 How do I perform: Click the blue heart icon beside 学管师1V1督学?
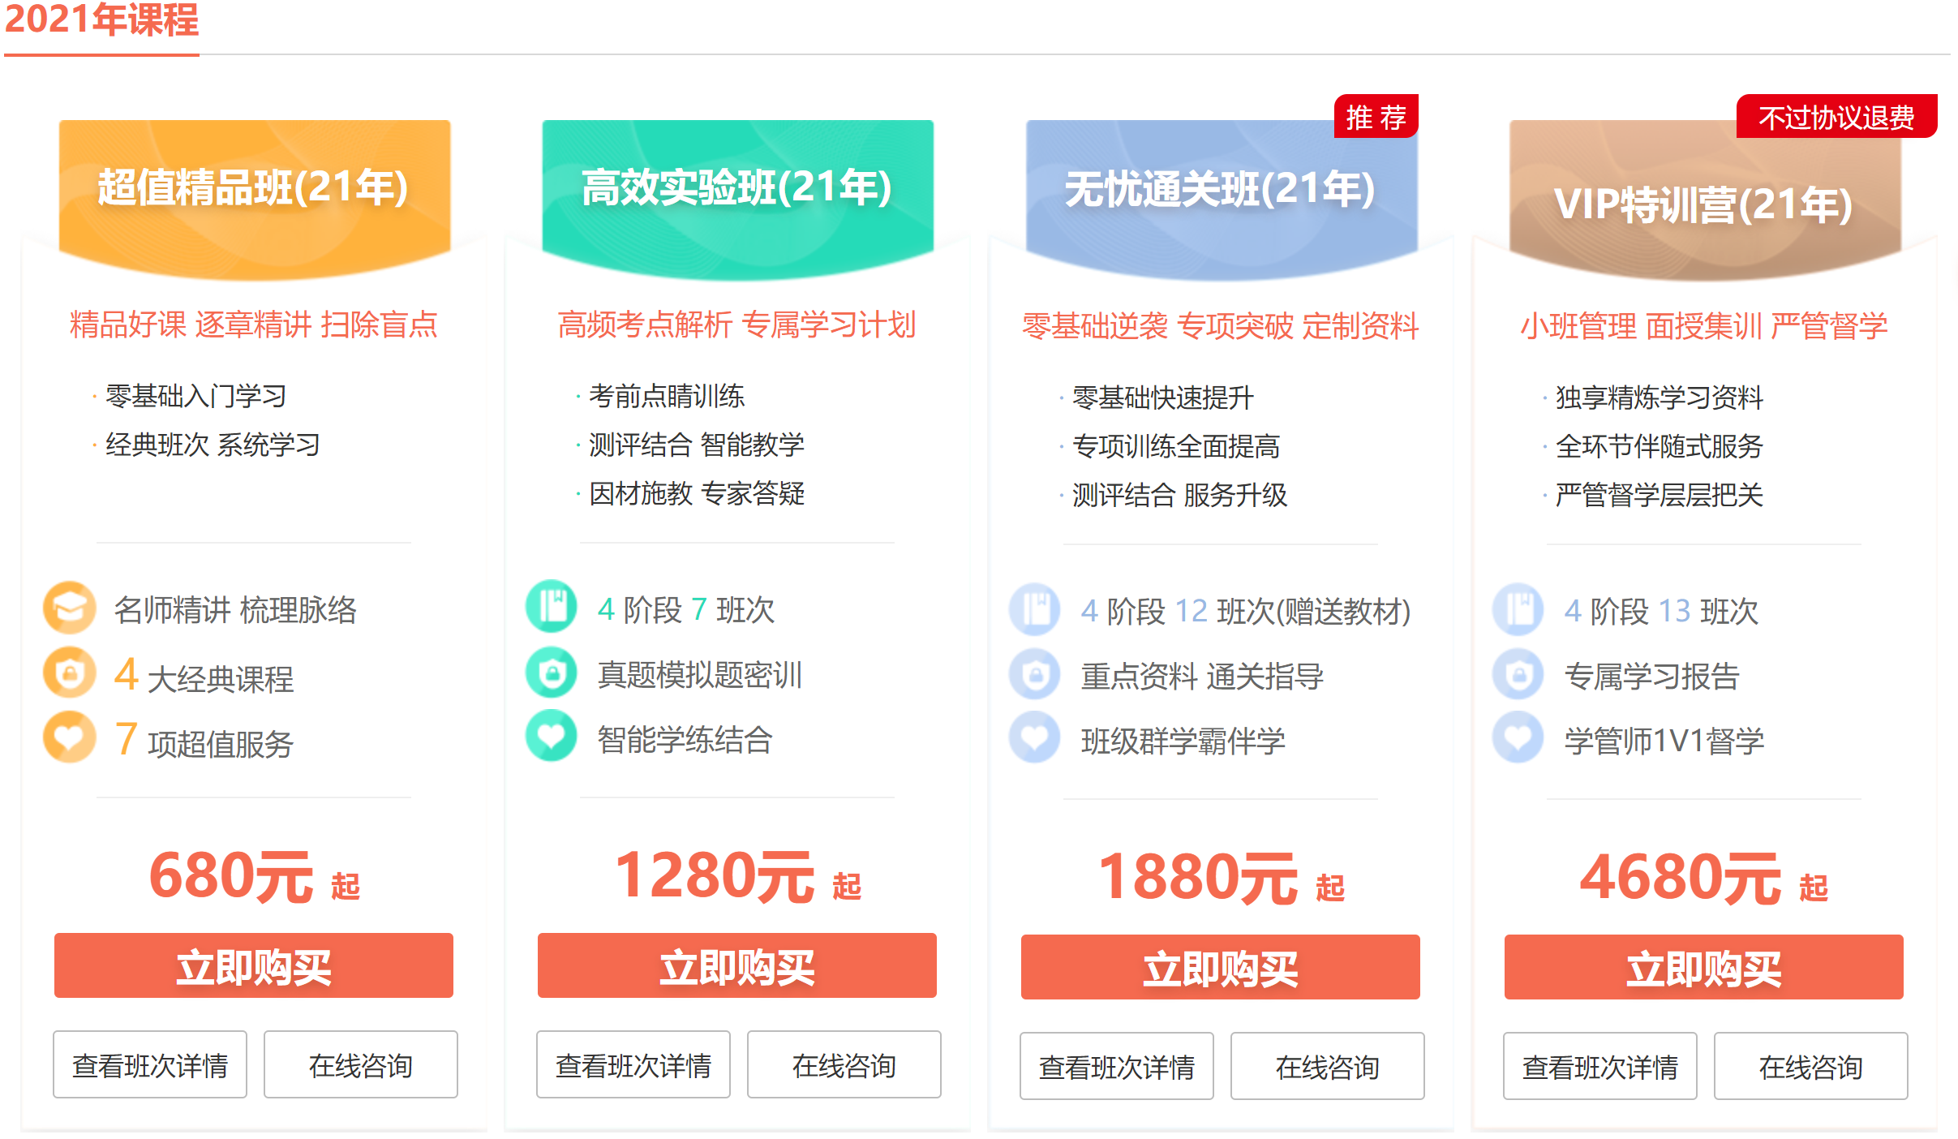tap(1518, 737)
